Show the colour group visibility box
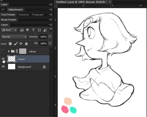Screen dimensions: 147x117 (x=3, y=51)
